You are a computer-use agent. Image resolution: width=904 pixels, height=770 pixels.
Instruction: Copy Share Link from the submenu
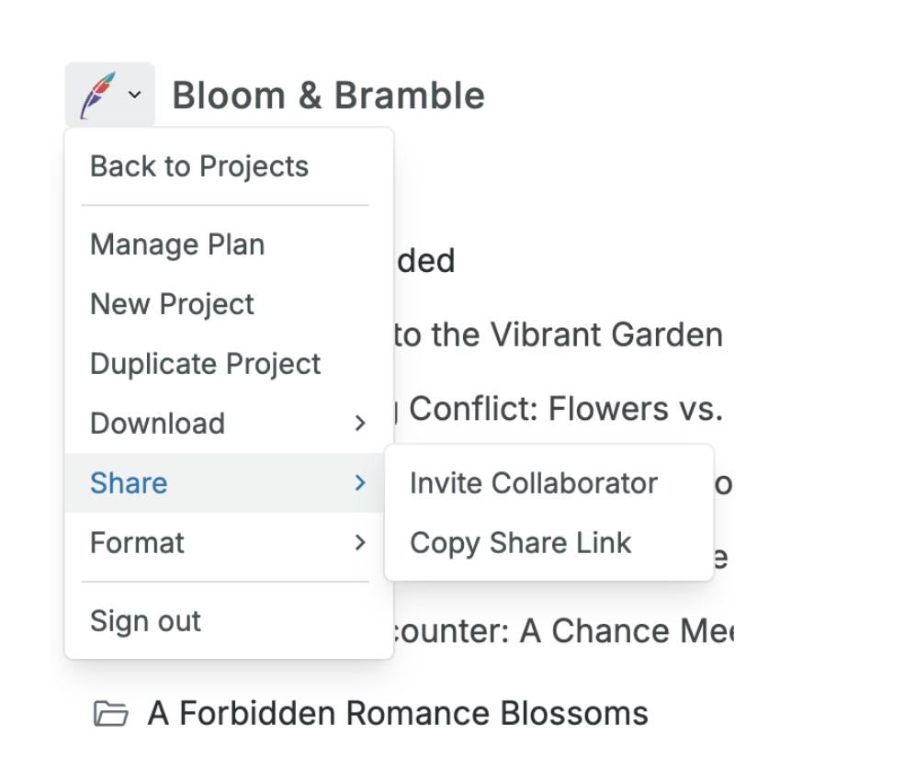pyautogui.click(x=520, y=543)
